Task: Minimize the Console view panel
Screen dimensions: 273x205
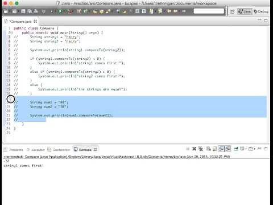Action: pyautogui.click(x=259, y=148)
